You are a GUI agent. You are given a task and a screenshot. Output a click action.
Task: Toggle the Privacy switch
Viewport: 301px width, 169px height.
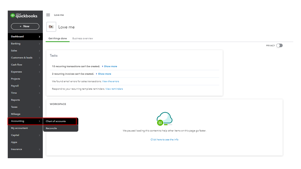[x=279, y=46]
